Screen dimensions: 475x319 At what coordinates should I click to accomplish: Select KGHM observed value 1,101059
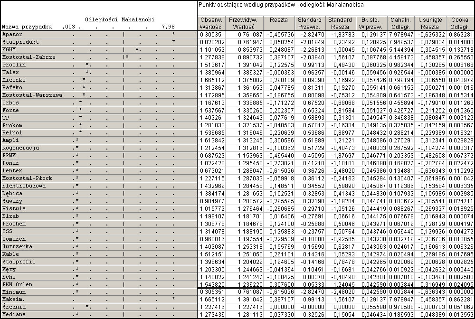point(212,50)
